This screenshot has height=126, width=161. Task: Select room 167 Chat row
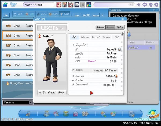tap(18, 45)
